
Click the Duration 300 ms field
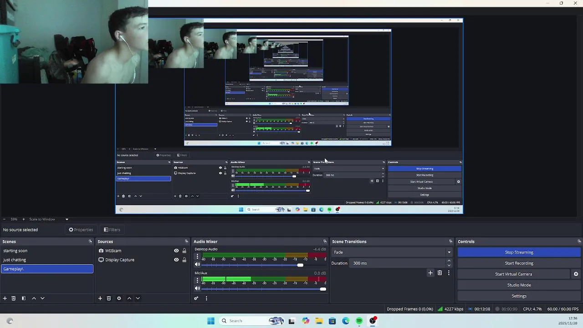coord(398,263)
